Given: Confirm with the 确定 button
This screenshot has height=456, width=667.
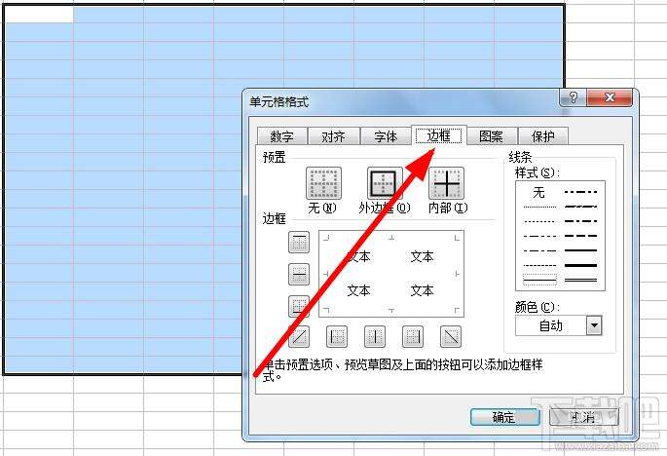Looking at the screenshot, I should point(505,417).
